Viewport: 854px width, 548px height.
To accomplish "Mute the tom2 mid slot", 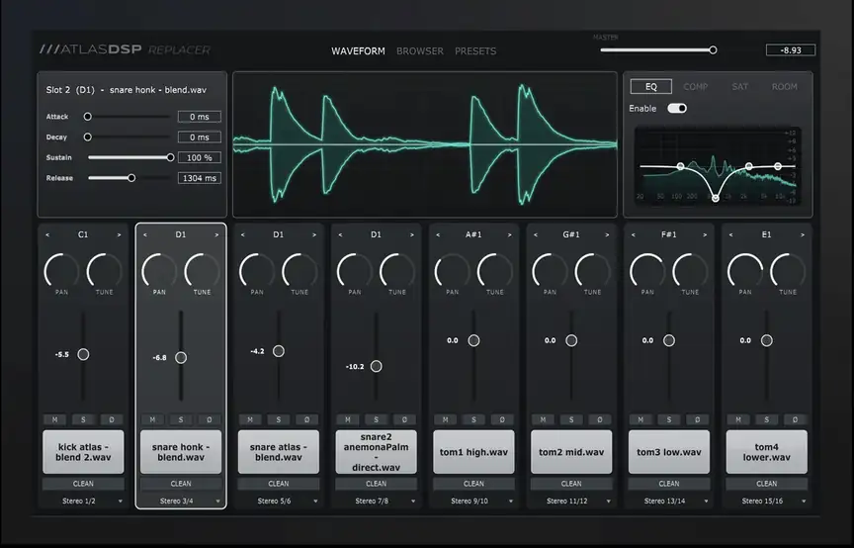I will click(x=543, y=419).
